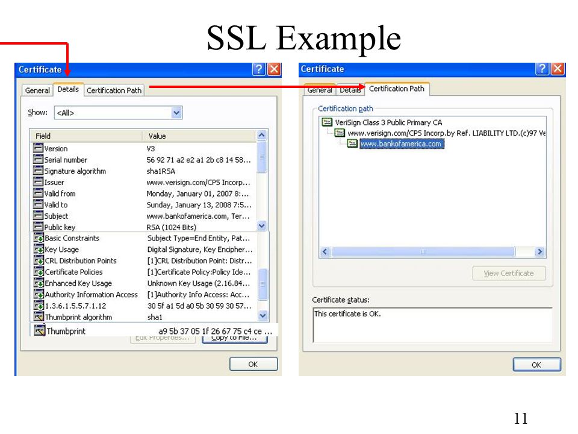The image size is (578, 434).
Task: Click the Signature algorithm field icon
Action: pos(38,171)
